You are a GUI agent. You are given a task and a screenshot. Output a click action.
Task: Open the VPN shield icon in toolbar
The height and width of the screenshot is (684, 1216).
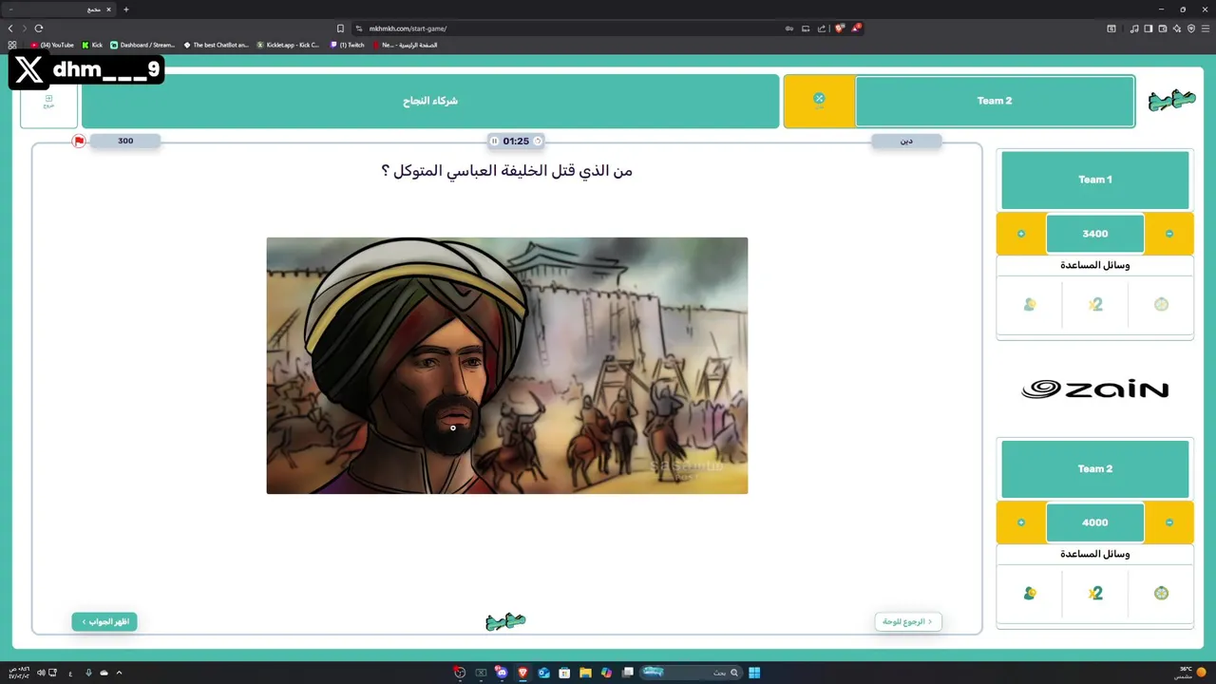pyautogui.click(x=1191, y=28)
